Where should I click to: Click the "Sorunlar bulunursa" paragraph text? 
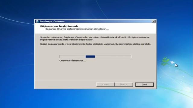pyautogui.click(x=95, y=38)
